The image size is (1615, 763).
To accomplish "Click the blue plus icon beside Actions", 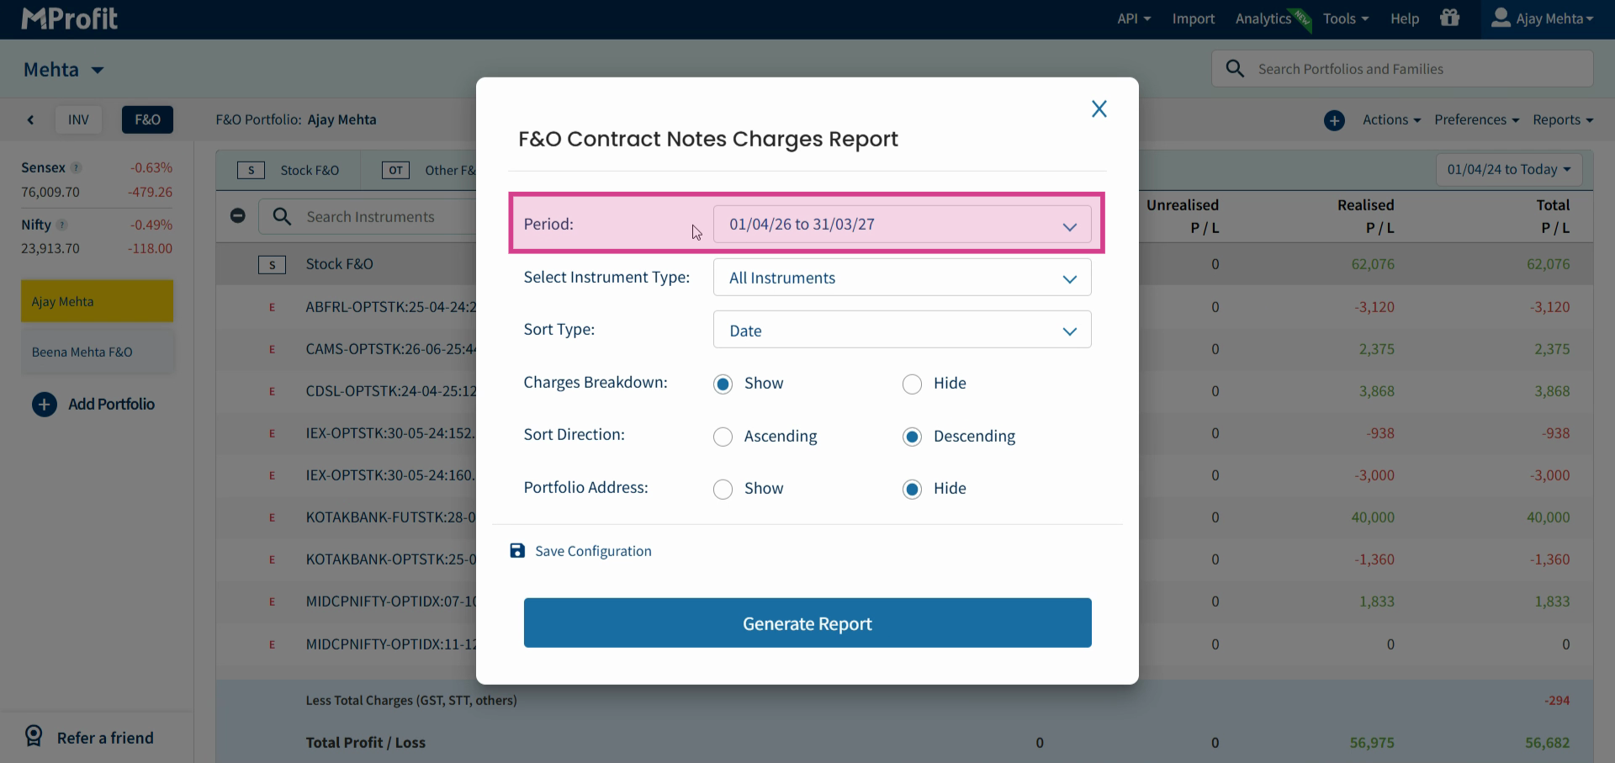I will (x=1334, y=120).
